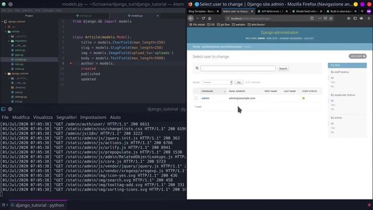
Task: Click the breakpoint dot on line 9
Action: (71, 64)
